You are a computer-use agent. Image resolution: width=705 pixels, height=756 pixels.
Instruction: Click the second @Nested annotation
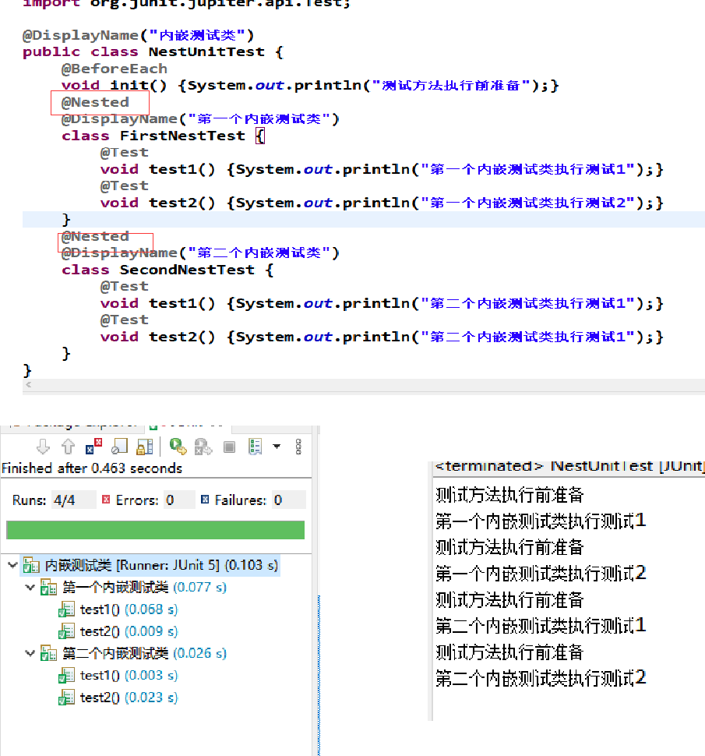pyautogui.click(x=95, y=236)
